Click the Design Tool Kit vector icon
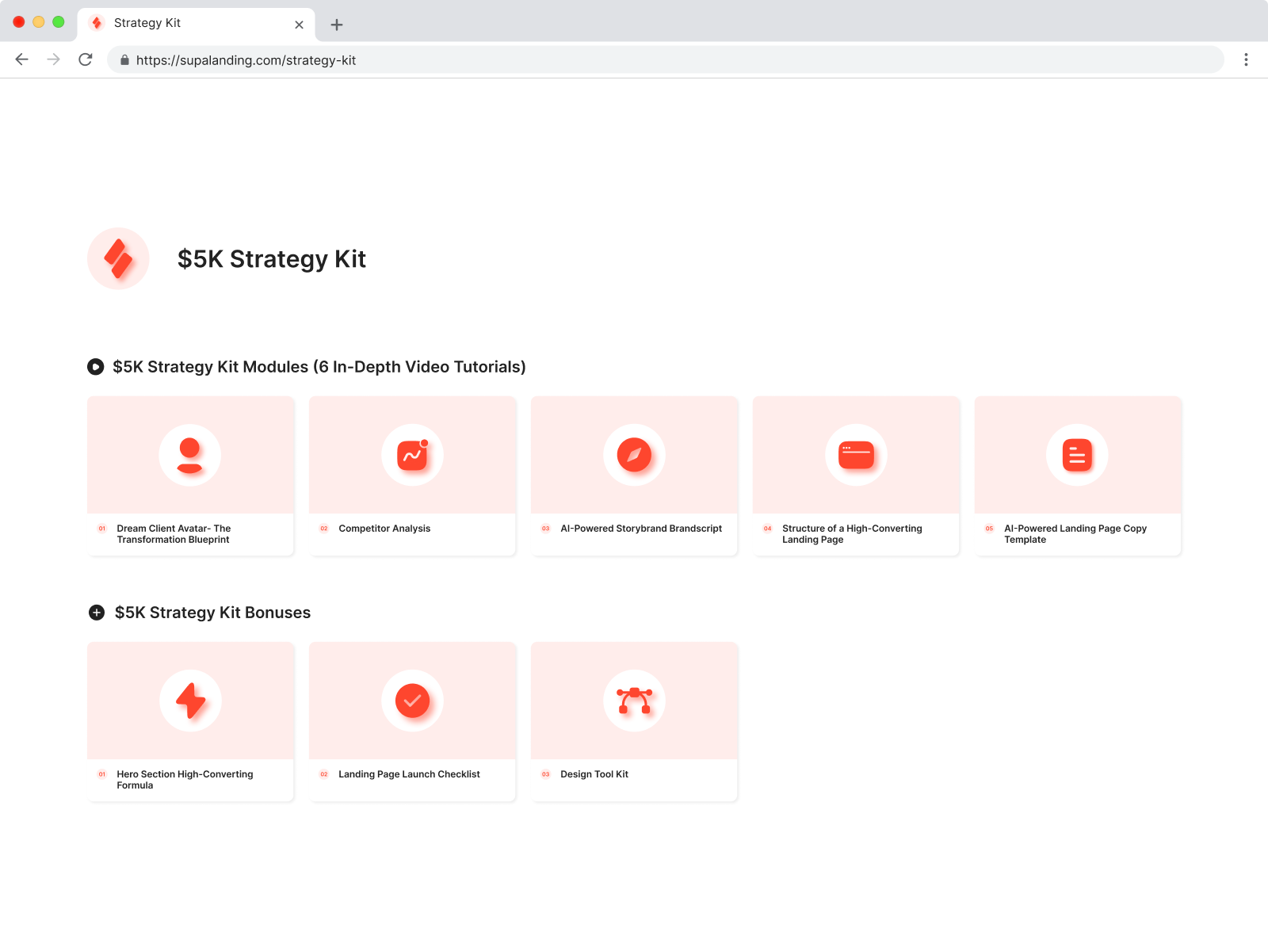The image size is (1268, 951). 634,701
